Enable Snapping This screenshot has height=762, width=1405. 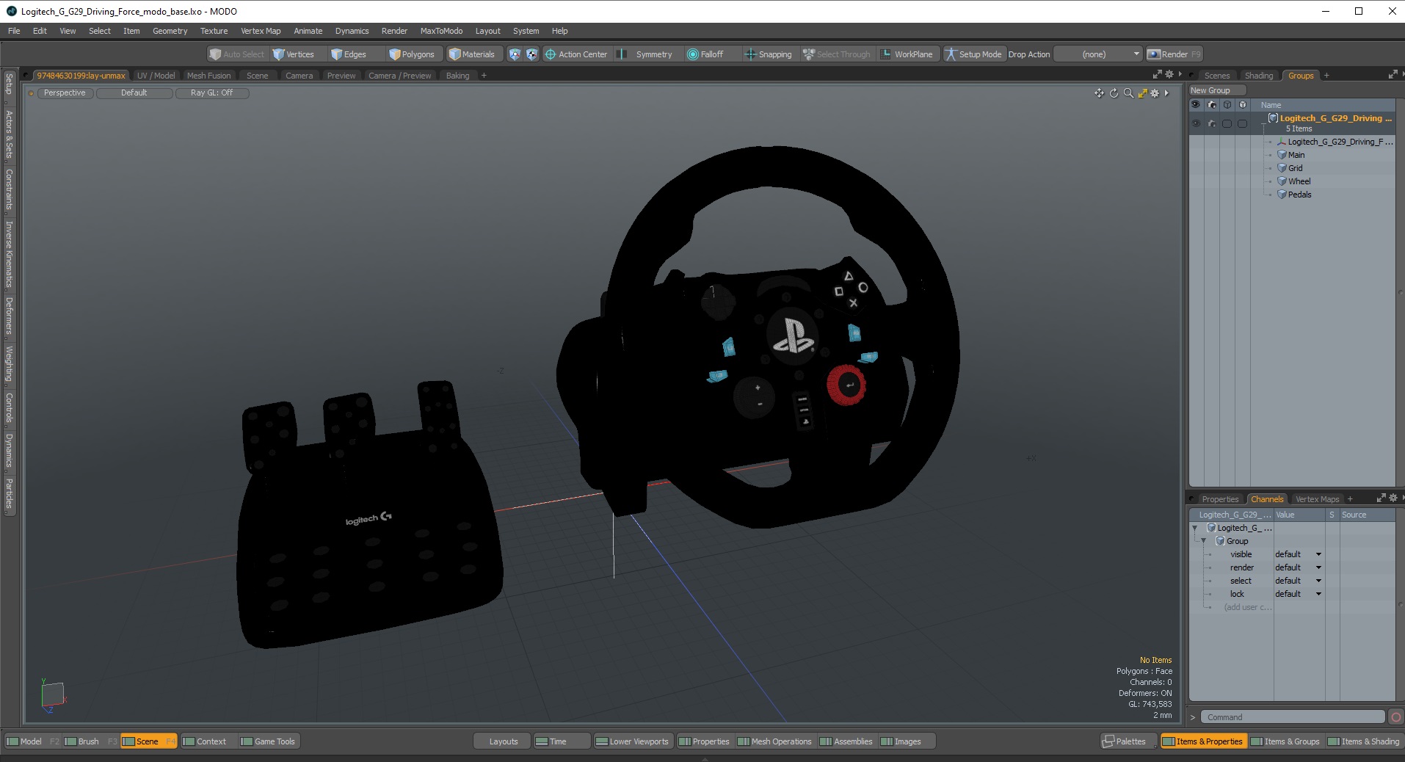click(x=768, y=54)
